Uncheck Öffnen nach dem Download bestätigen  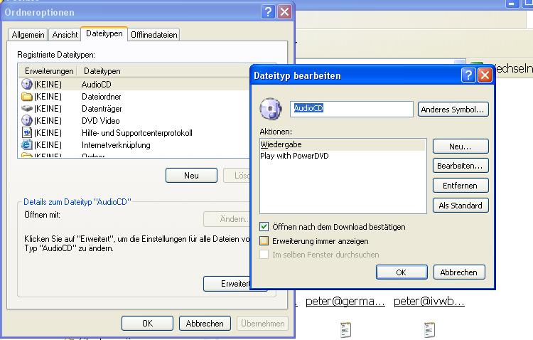[264, 227]
